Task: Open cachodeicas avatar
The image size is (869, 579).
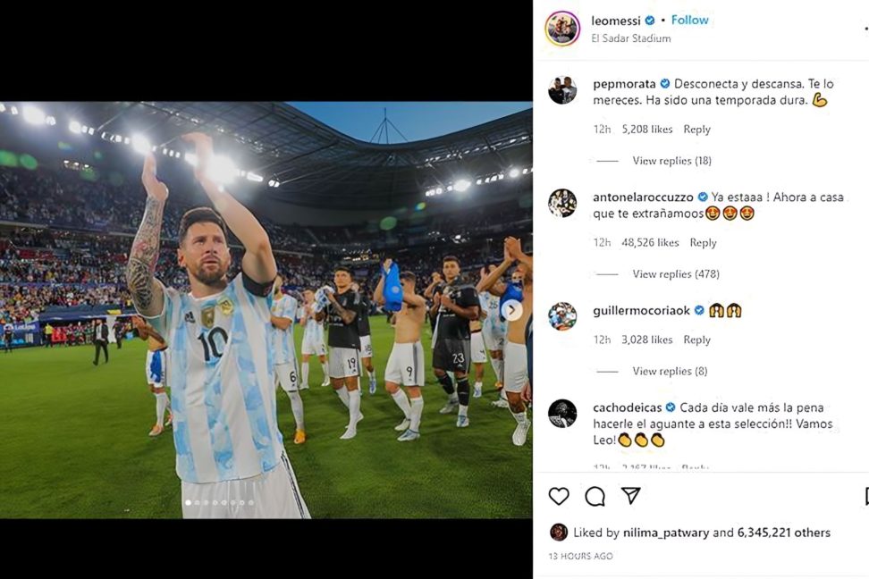Action: (562, 414)
